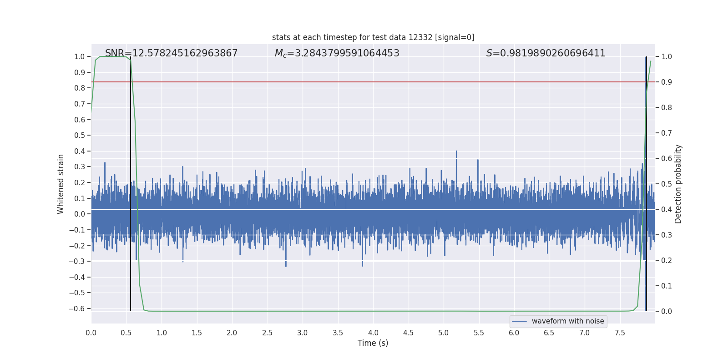Click the blue line sample in the legend

tap(520, 321)
